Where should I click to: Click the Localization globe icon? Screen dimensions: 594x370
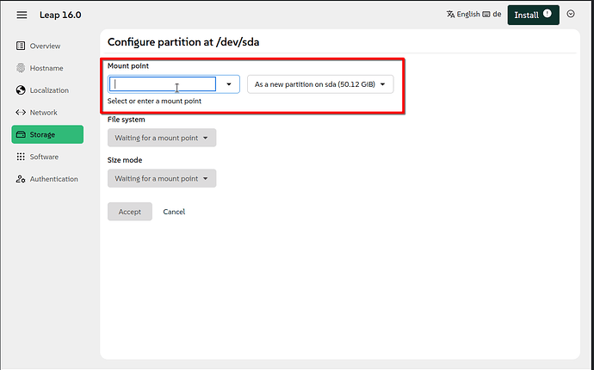click(22, 90)
